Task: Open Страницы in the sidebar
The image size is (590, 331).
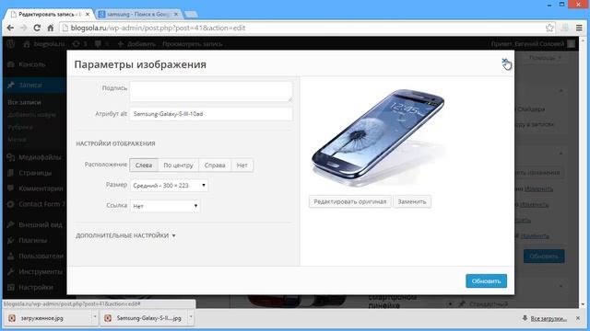Action: click(35, 173)
